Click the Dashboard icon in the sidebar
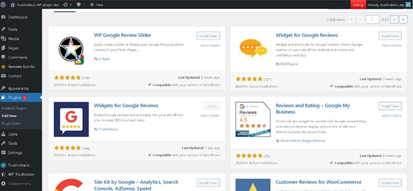The image size is (413, 191). 4,17
